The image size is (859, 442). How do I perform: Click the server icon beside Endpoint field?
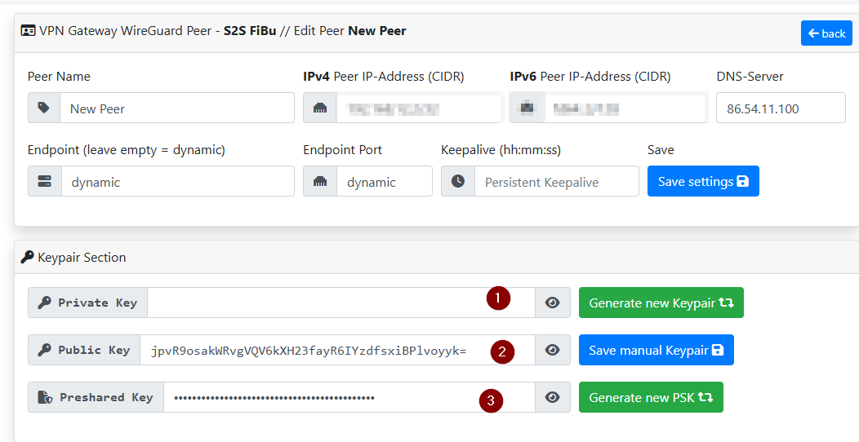coord(45,182)
